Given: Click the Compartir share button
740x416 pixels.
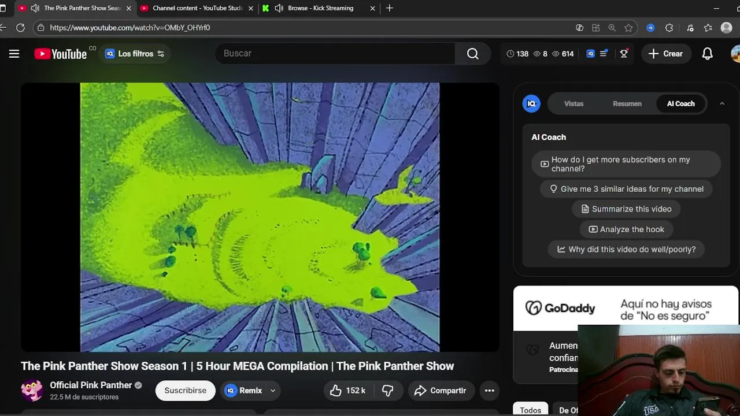Looking at the screenshot, I should point(441,391).
